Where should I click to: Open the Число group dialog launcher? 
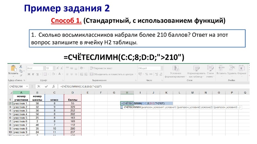pyautogui.click(x=162, y=80)
